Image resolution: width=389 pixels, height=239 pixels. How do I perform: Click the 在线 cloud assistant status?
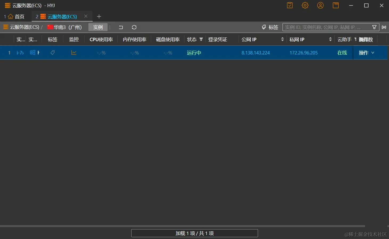click(342, 53)
